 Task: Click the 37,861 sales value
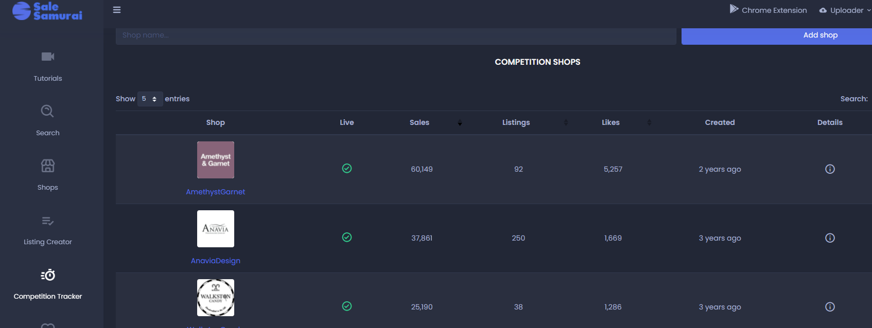pyautogui.click(x=422, y=238)
